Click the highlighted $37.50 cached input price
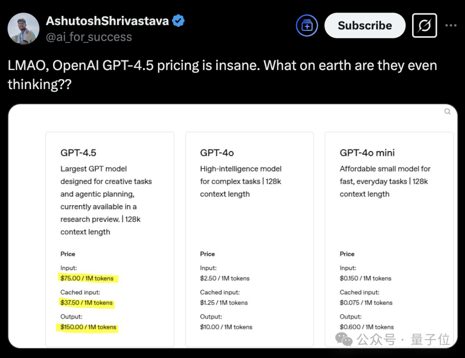 point(87,302)
